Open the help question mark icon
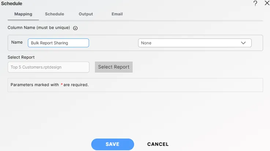Image resolution: width=270 pixels, height=151 pixels. click(255, 3)
